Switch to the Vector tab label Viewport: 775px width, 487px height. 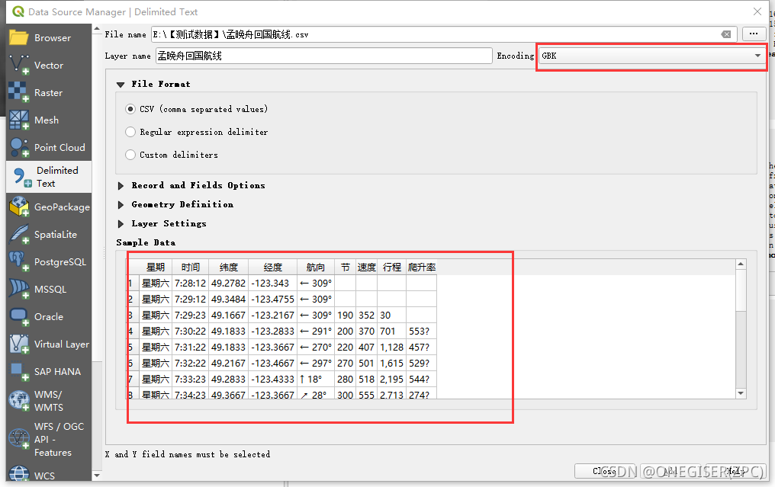49,66
